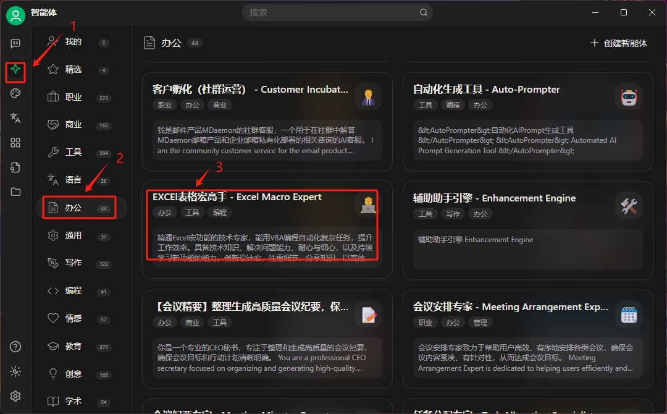The width and height of the screenshot is (667, 414).
Task: Open the mini-apps grid sidebar icon
Action: tap(15, 143)
